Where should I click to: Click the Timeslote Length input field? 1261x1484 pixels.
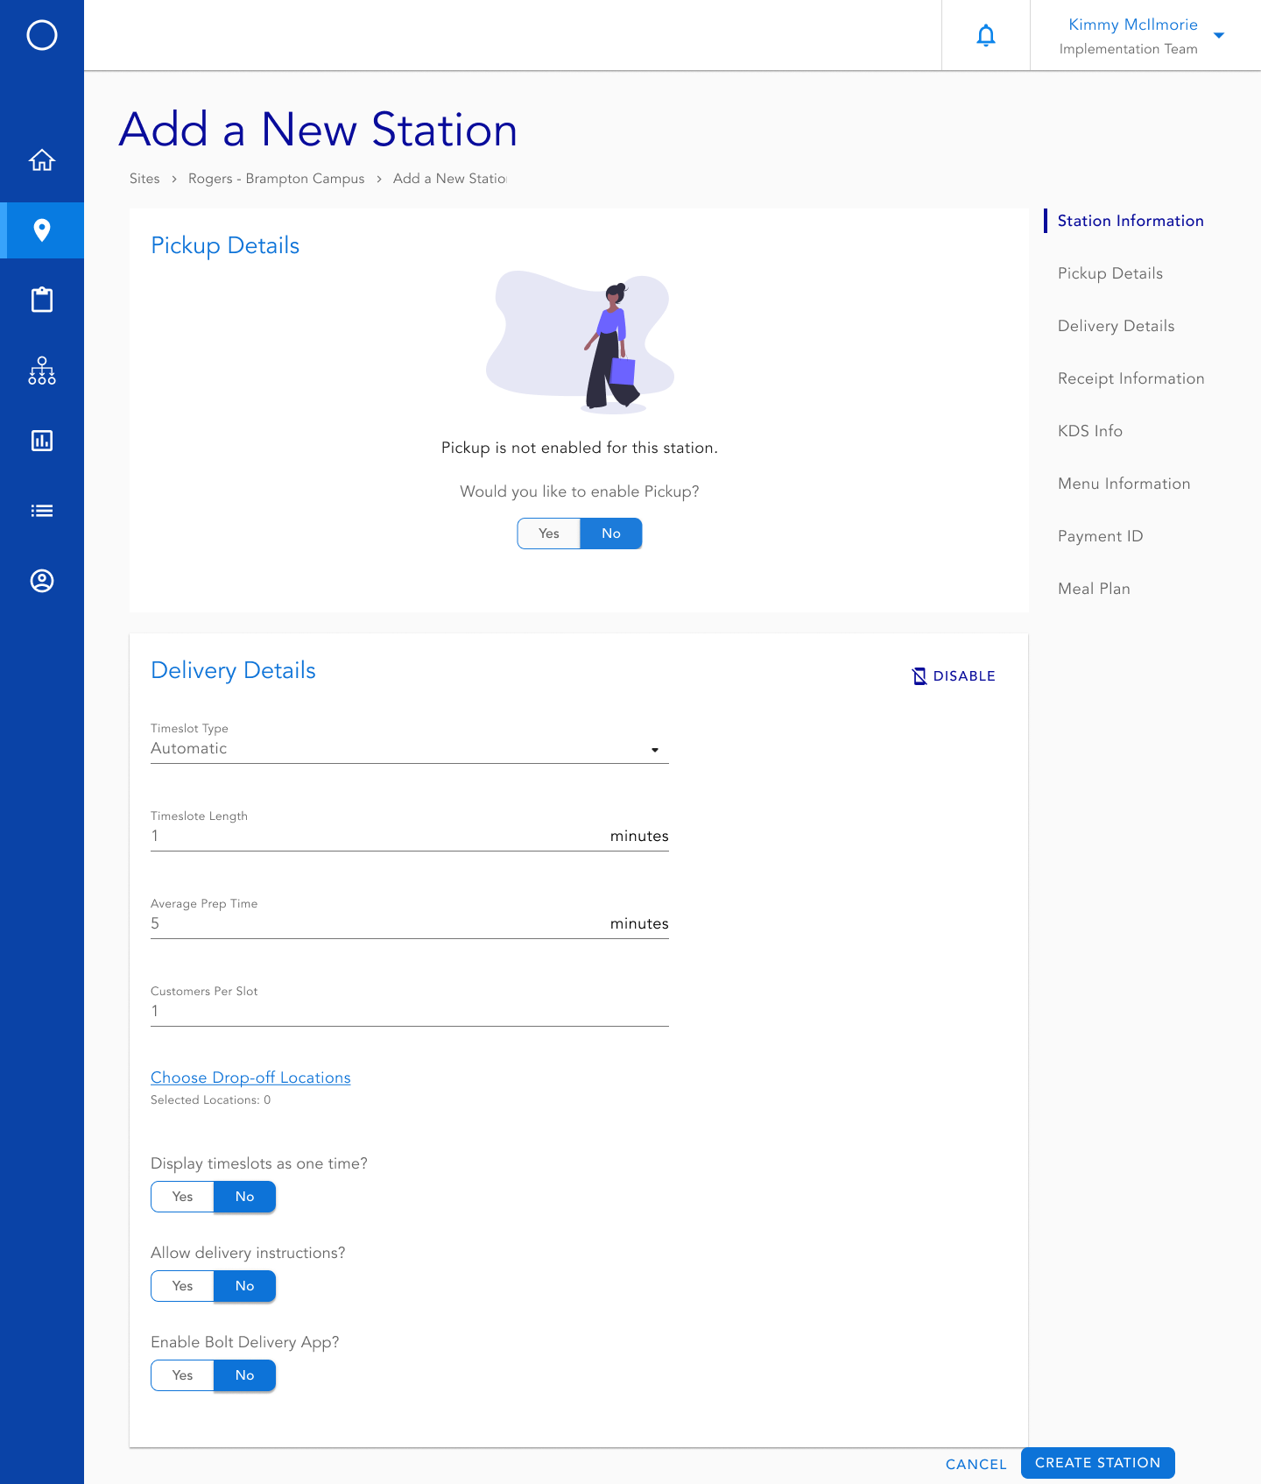point(410,836)
